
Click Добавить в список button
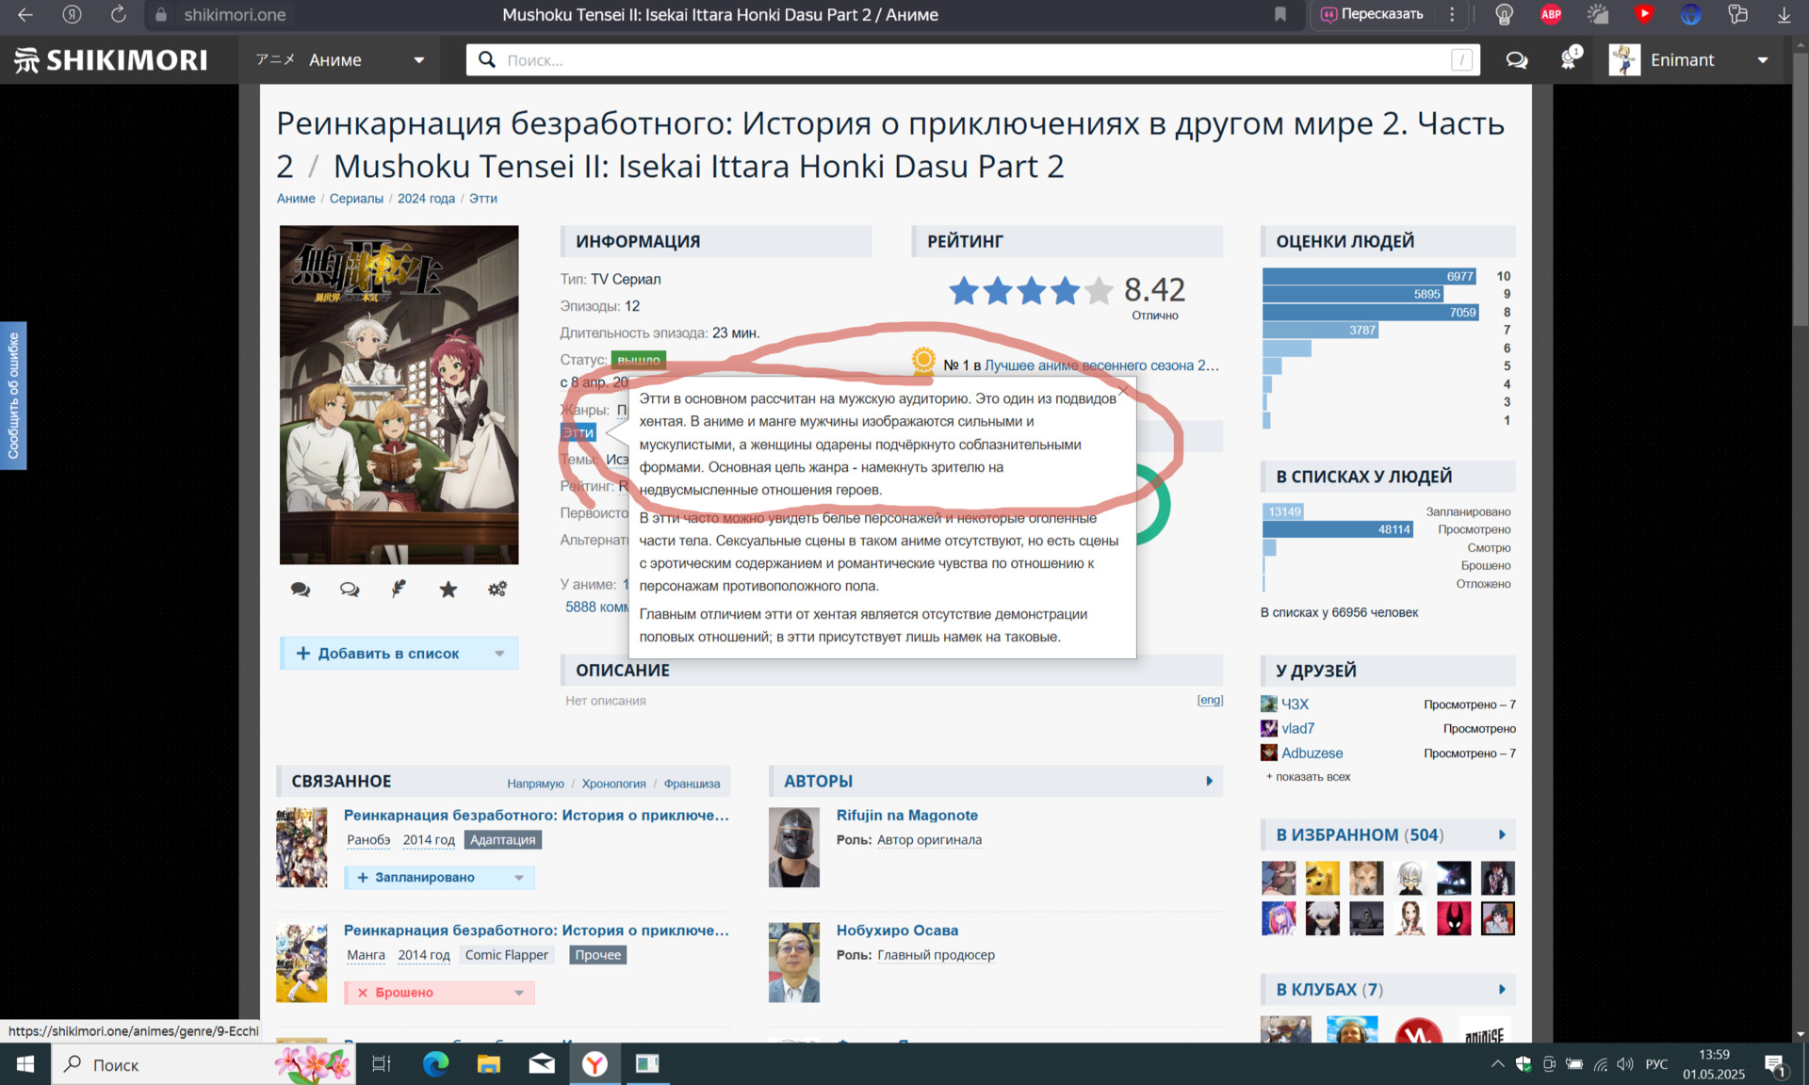click(x=387, y=654)
